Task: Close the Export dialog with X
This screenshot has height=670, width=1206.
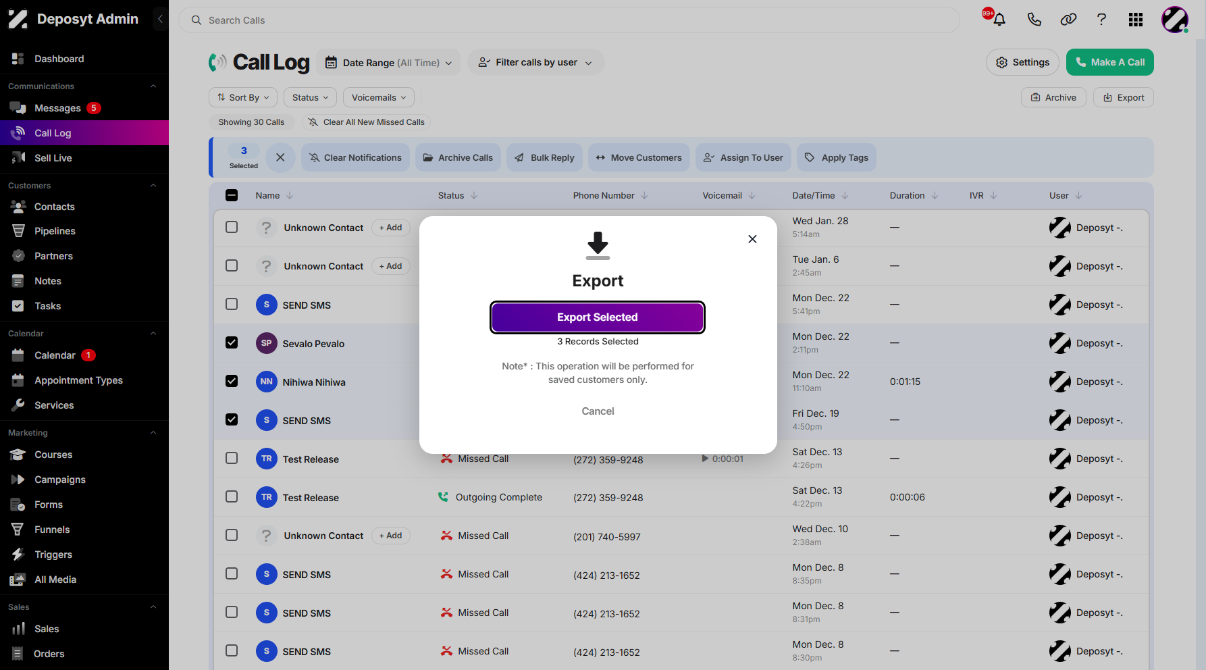Action: (x=752, y=239)
